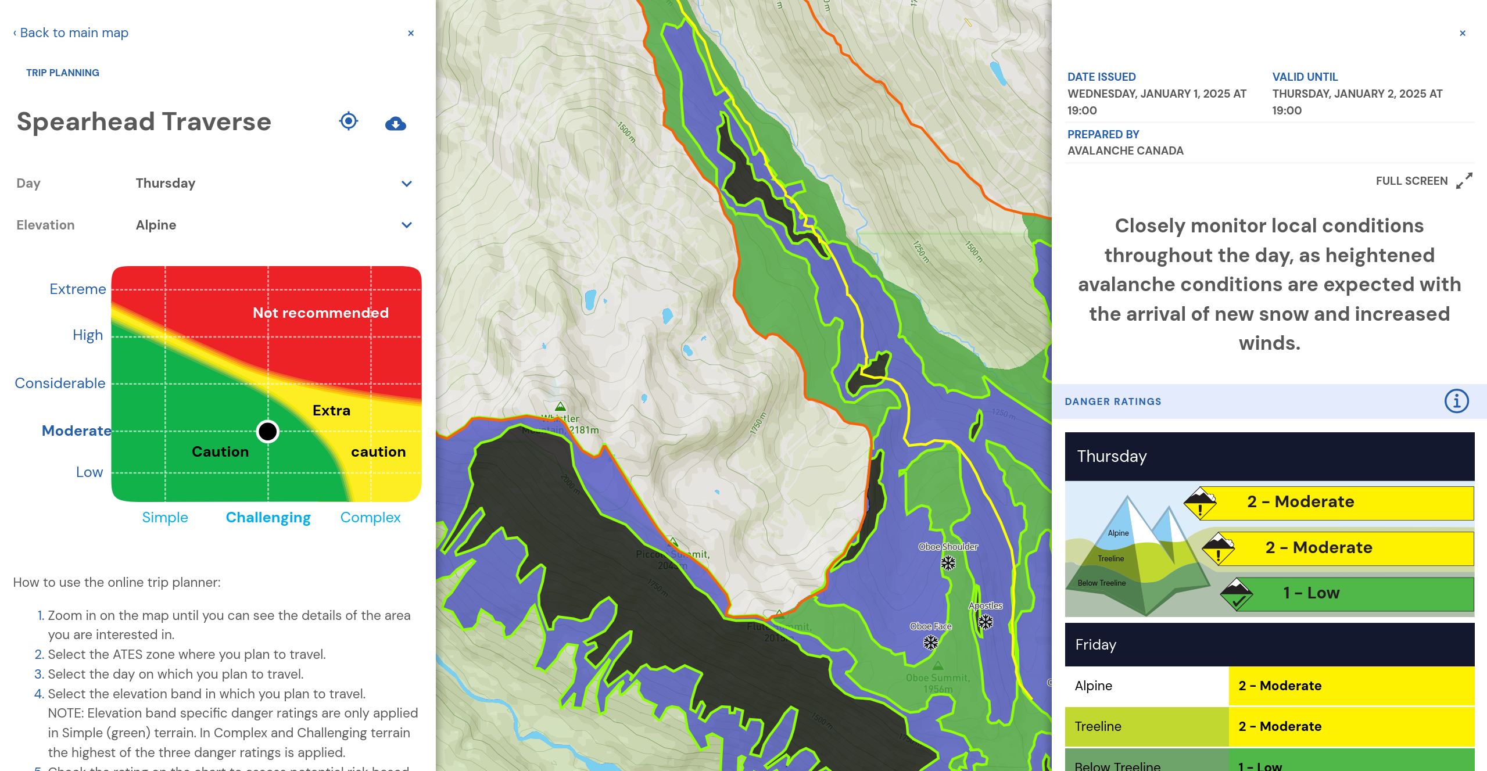This screenshot has height=771, width=1487.
Task: Select the Extreme danger level label
Action: (x=78, y=289)
